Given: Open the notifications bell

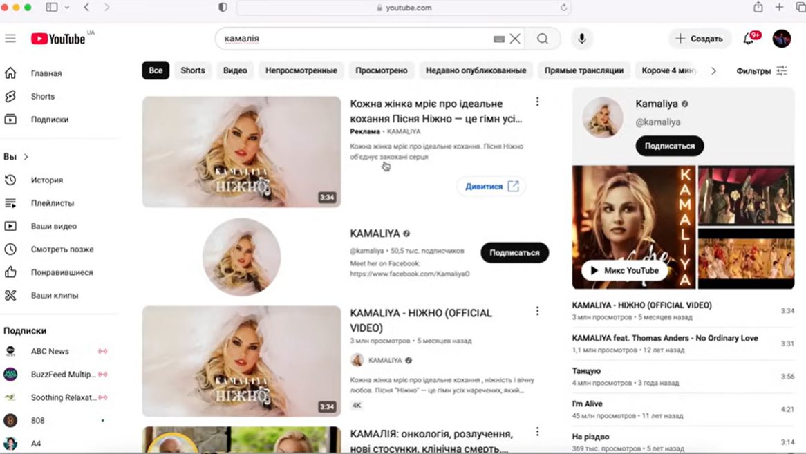Looking at the screenshot, I should click(x=749, y=39).
